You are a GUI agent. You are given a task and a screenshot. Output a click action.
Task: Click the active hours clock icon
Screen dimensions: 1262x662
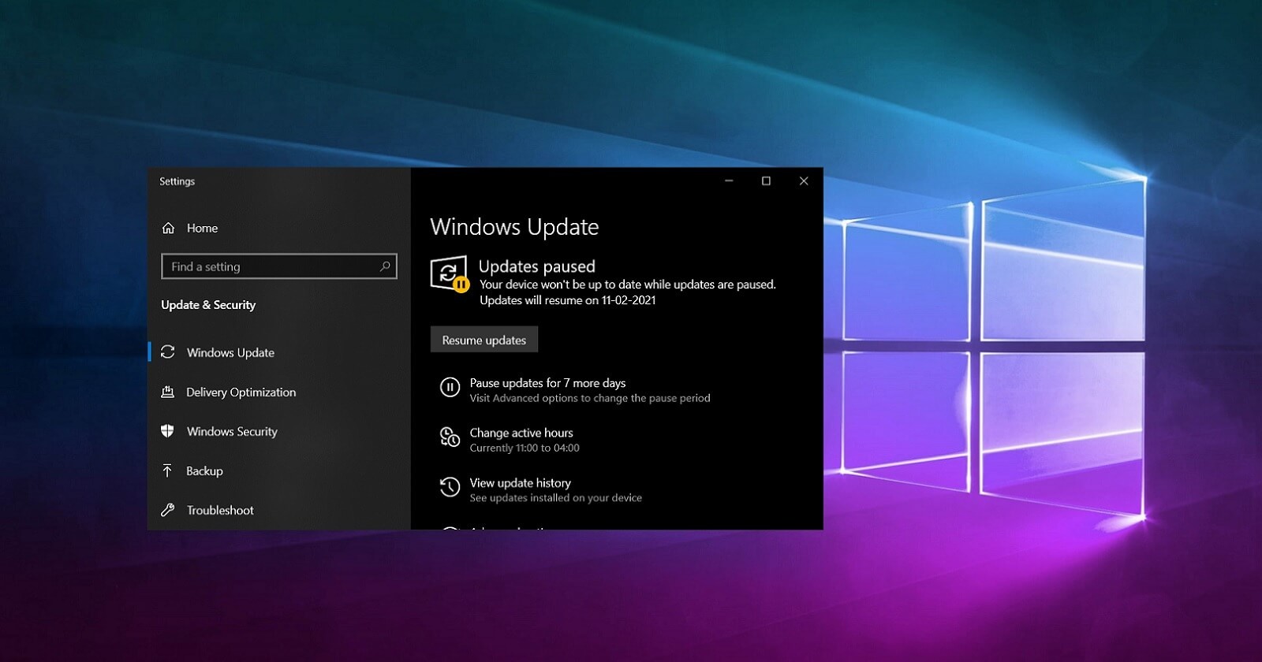pyautogui.click(x=450, y=437)
